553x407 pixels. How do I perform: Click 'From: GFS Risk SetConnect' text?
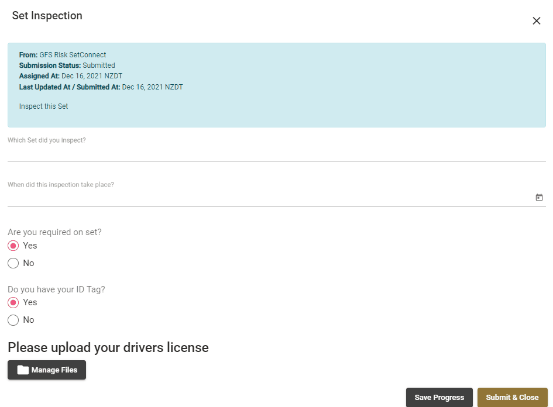pyautogui.click(x=63, y=54)
